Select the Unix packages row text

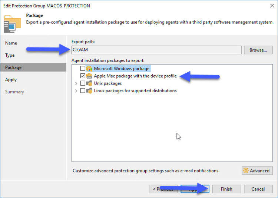[x=108, y=83]
